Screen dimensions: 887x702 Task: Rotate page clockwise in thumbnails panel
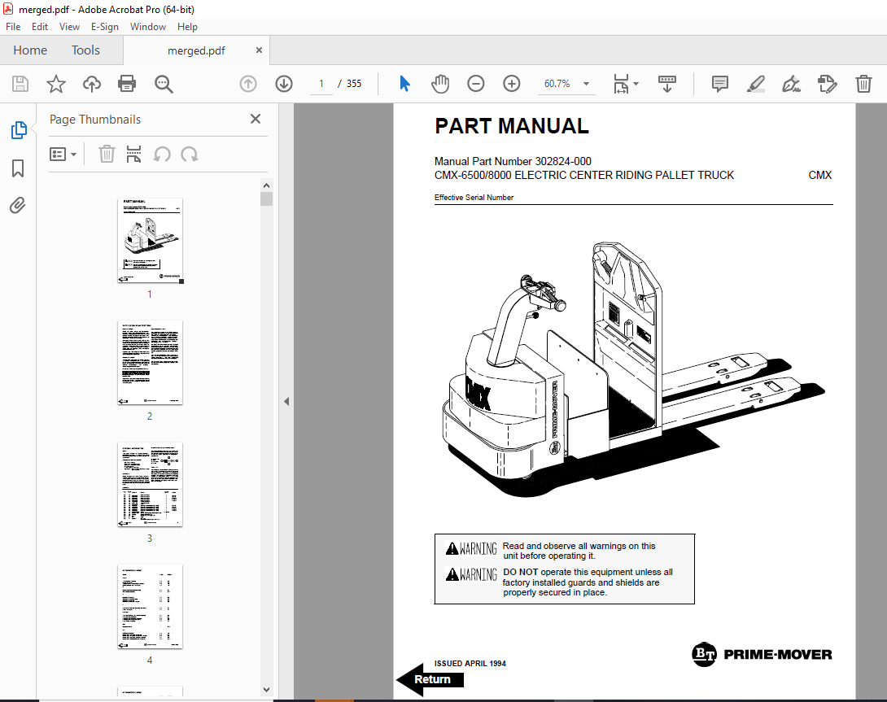tap(189, 154)
